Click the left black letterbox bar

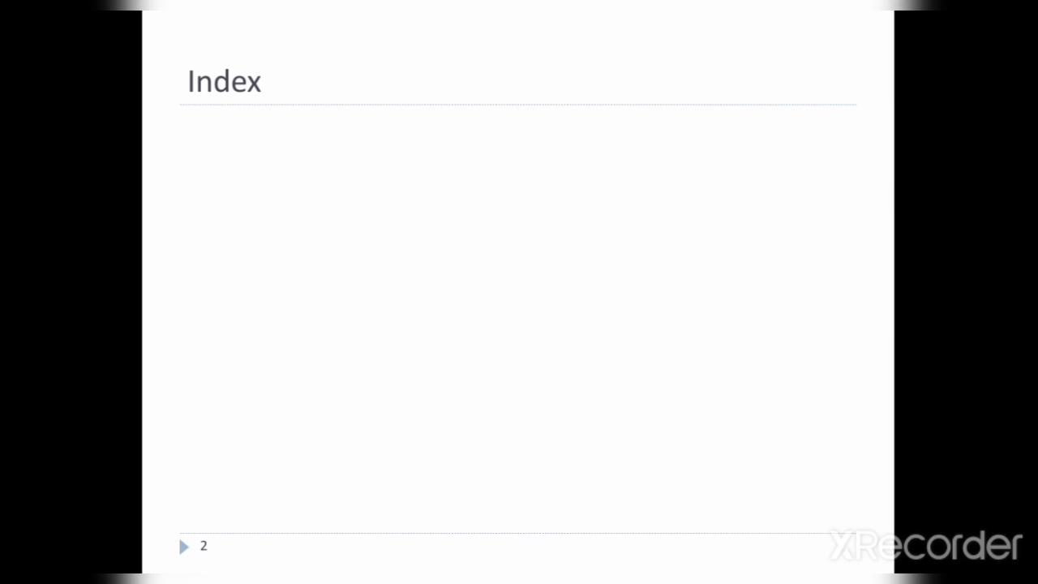point(71,292)
